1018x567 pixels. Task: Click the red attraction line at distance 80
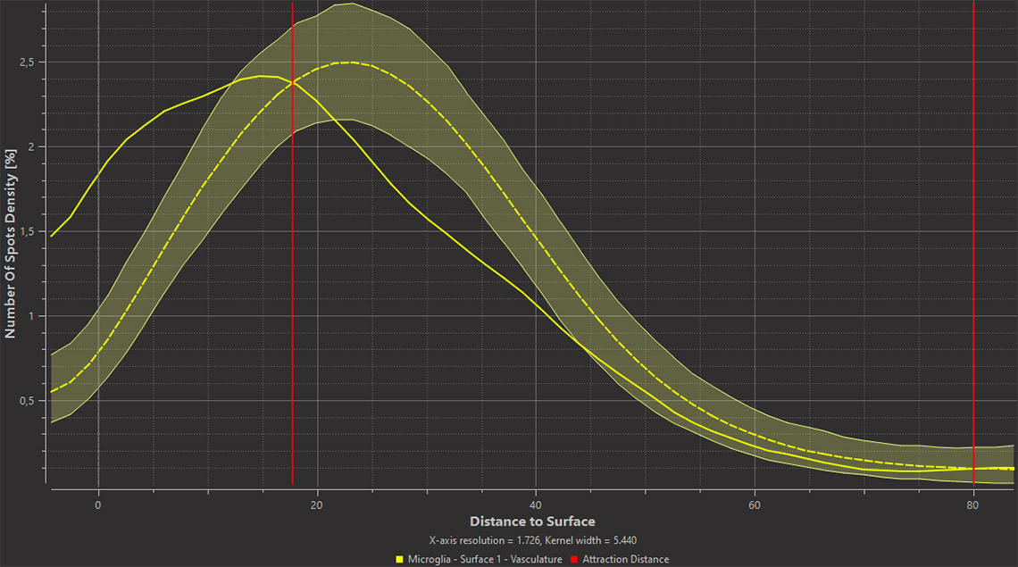tap(973, 244)
